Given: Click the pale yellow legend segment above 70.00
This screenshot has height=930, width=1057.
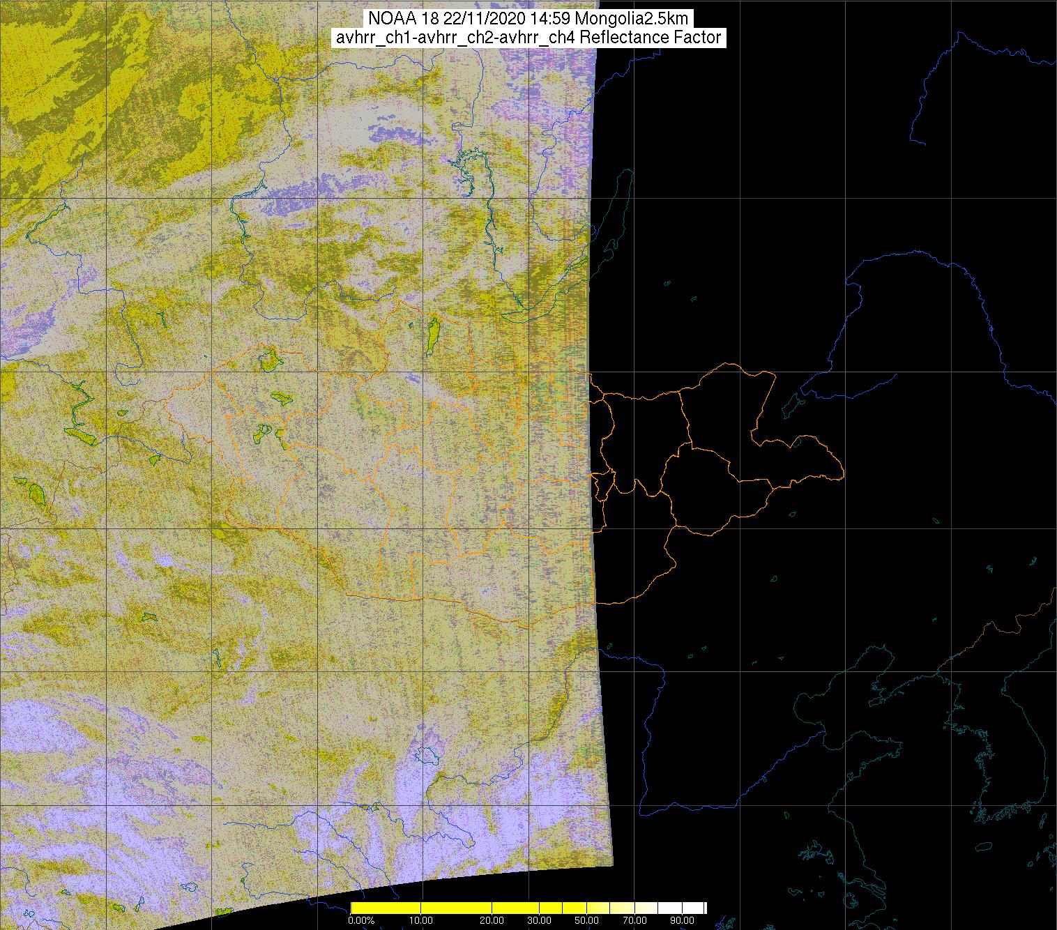Looking at the screenshot, I should click(x=646, y=908).
